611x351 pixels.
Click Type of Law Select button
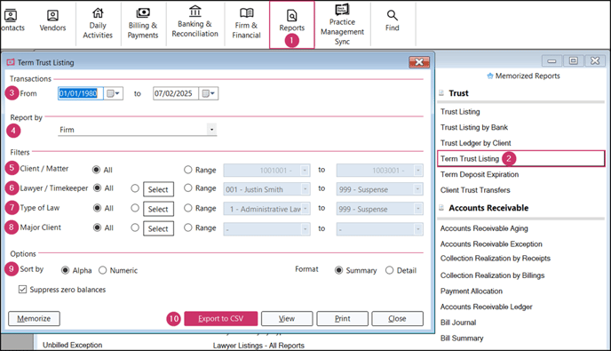click(x=158, y=209)
